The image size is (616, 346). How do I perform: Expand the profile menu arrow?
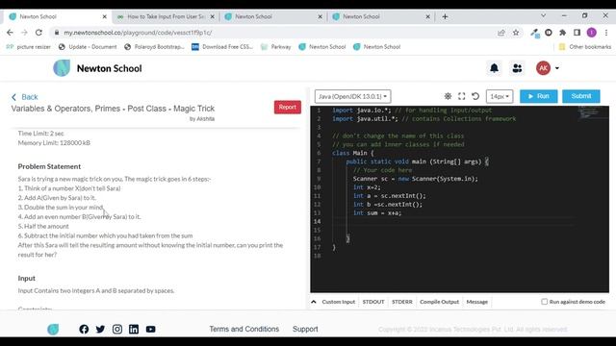tap(556, 68)
